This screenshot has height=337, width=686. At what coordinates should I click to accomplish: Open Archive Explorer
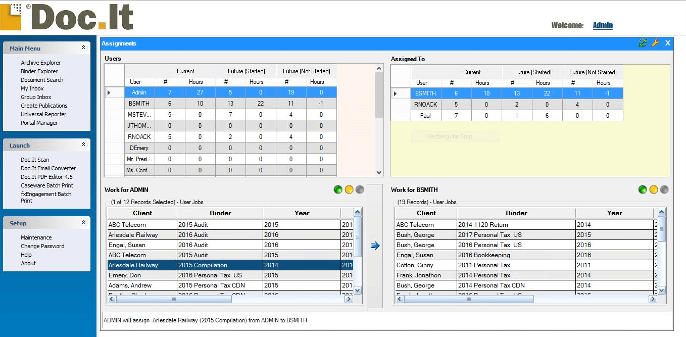pos(40,63)
